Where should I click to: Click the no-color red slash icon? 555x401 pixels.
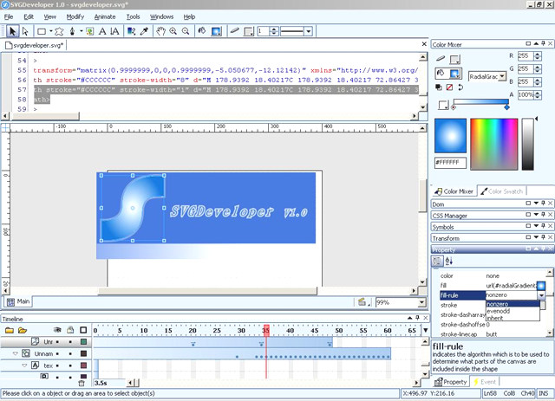click(449, 87)
